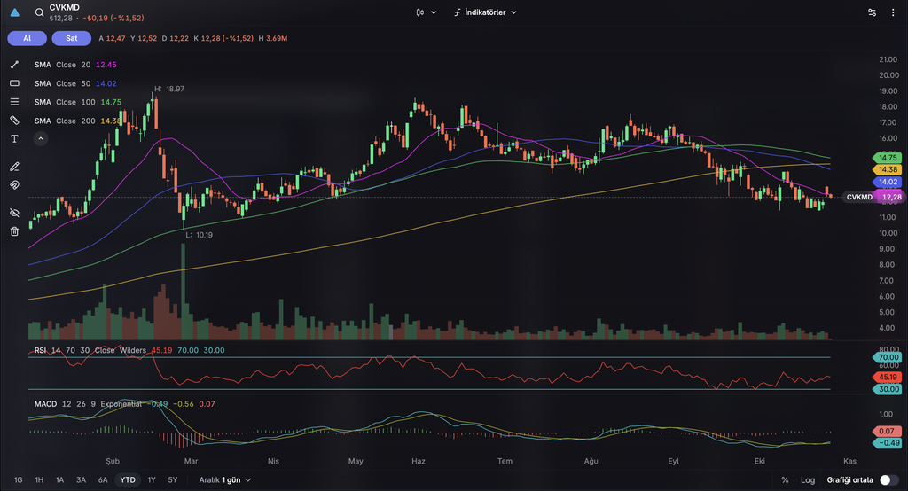Click the H 3.69M volume value
This screenshot has width=908, height=491.
273,38
